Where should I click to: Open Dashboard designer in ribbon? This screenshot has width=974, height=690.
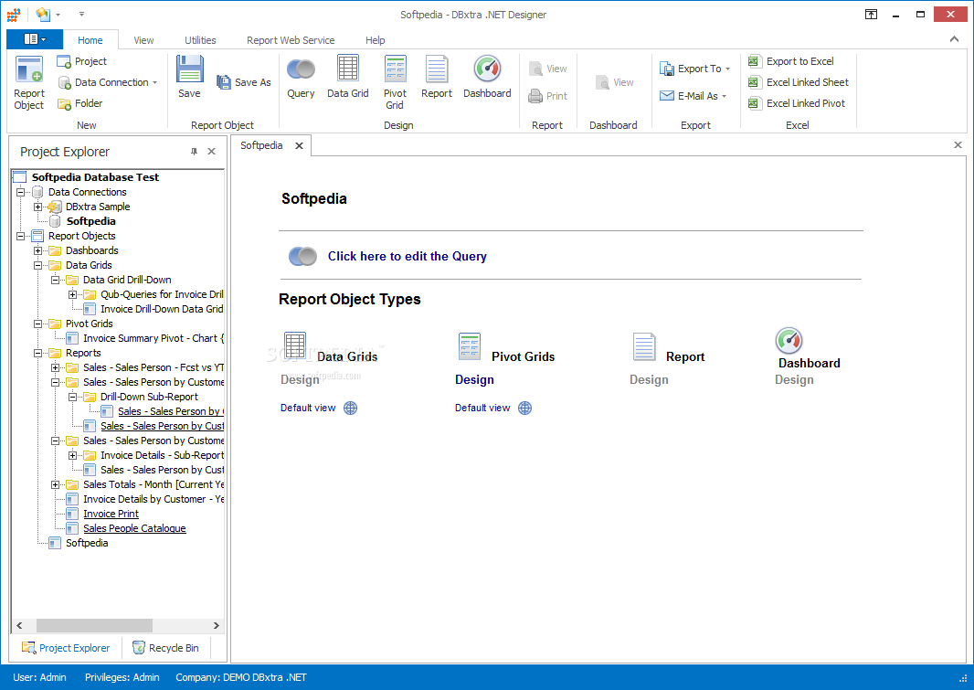click(487, 77)
